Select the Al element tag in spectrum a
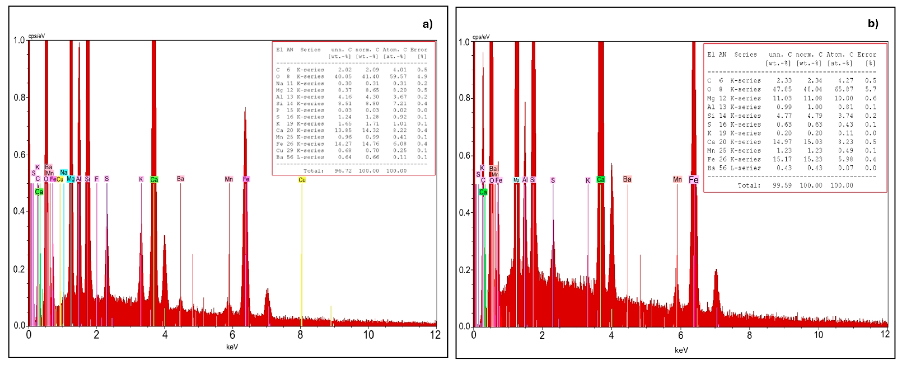Screen dimensions: 900x366 [x=79, y=179]
